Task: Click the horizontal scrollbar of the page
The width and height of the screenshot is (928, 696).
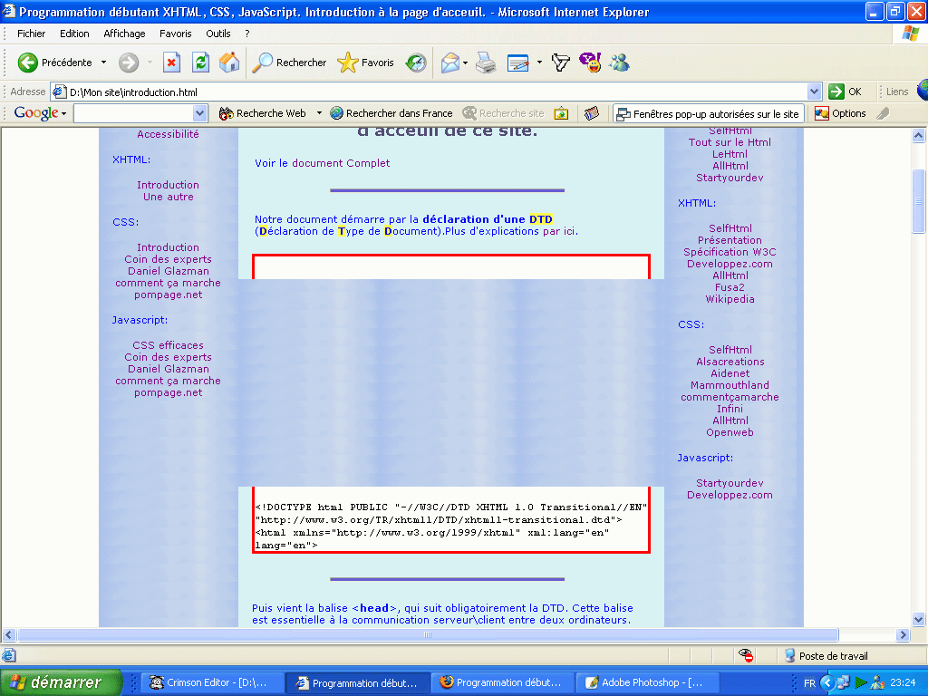Action: point(453,635)
